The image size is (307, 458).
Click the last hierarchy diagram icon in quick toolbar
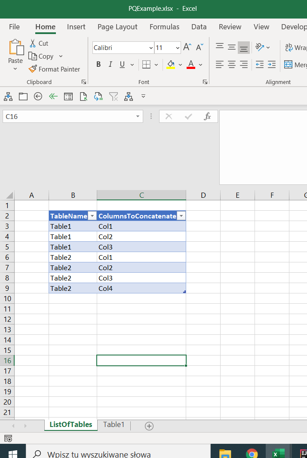tap(129, 97)
